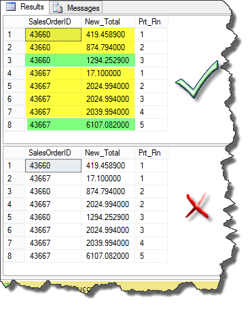Image resolution: width=252 pixels, height=309 pixels.
Task: Click the 43660 cell in lower grid row 1
Action: pyautogui.click(x=53, y=166)
